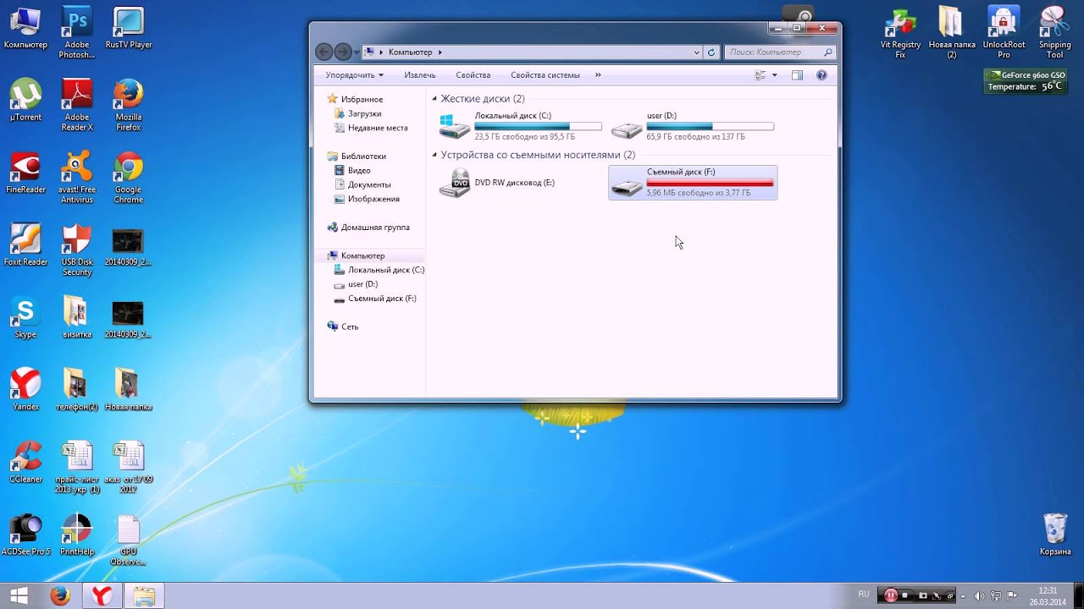Go forward using the Explorer forward arrow
The height and width of the screenshot is (609, 1084).
coord(342,52)
